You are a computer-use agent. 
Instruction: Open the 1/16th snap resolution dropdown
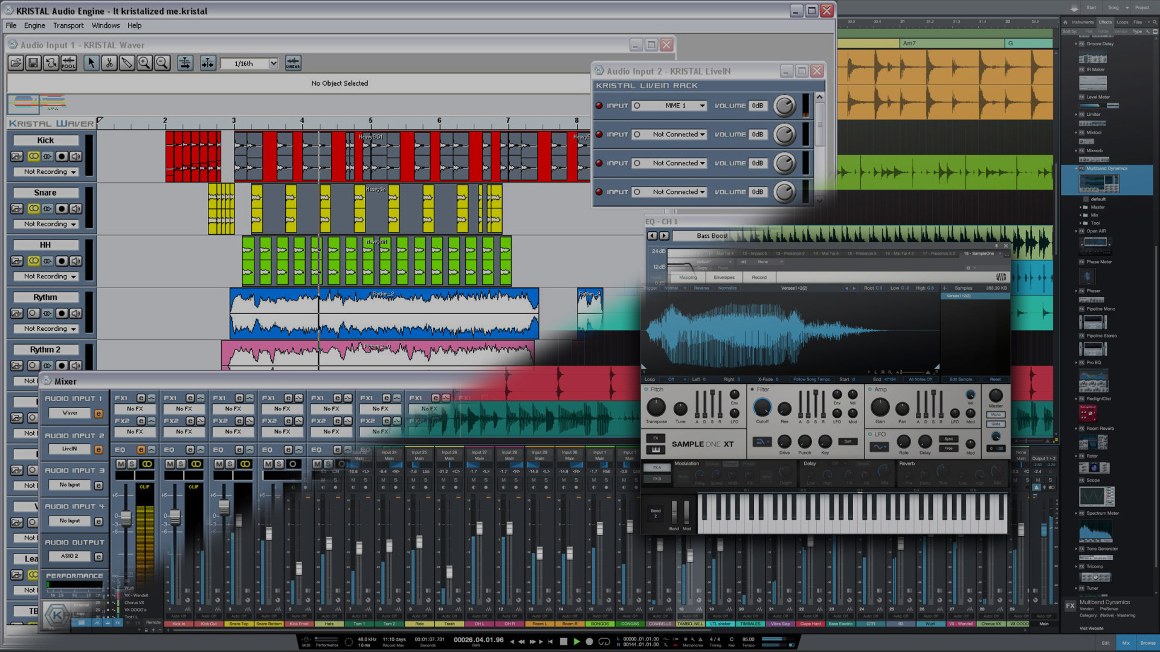click(x=273, y=63)
